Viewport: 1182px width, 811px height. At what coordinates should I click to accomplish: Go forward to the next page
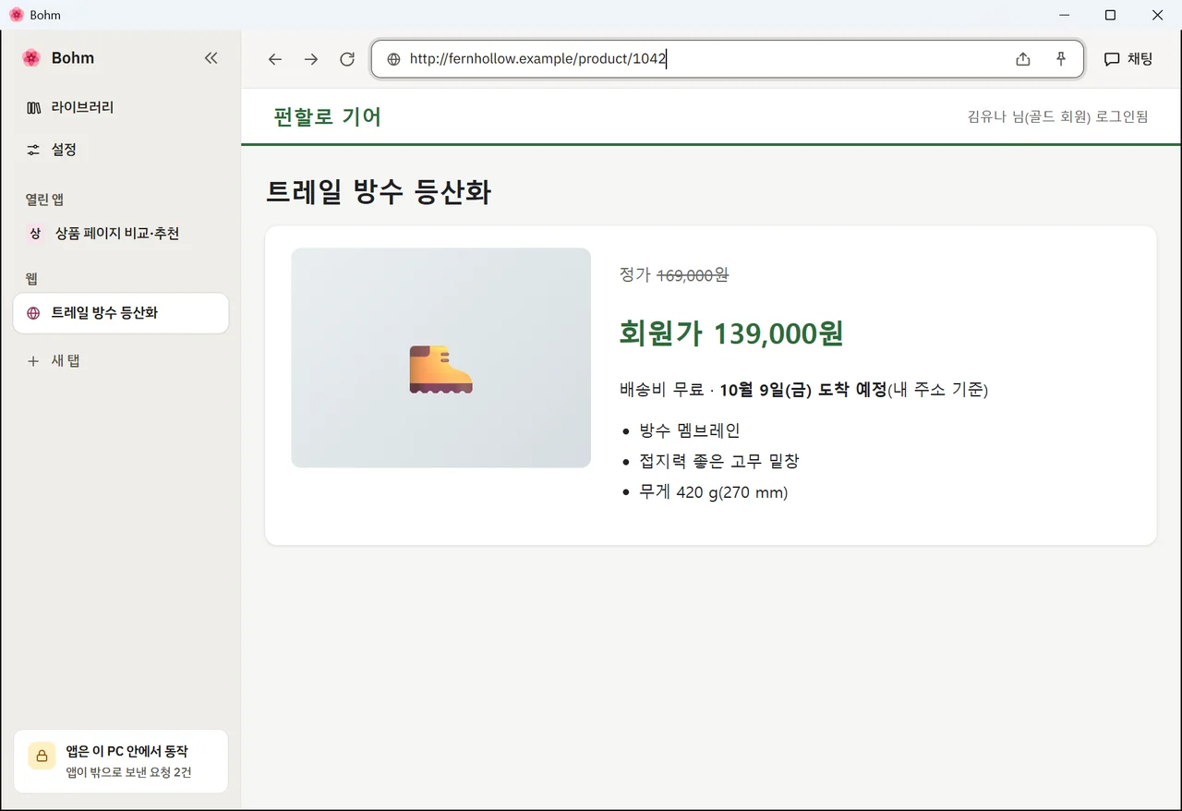click(x=311, y=59)
